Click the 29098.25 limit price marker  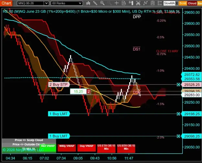[x=192, y=136]
